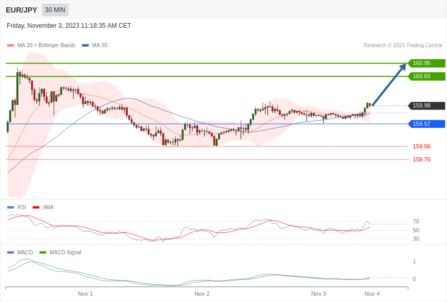The height and width of the screenshot is (302, 447).
Task: Select the 160.65 resistance price tag
Action: pos(427,76)
